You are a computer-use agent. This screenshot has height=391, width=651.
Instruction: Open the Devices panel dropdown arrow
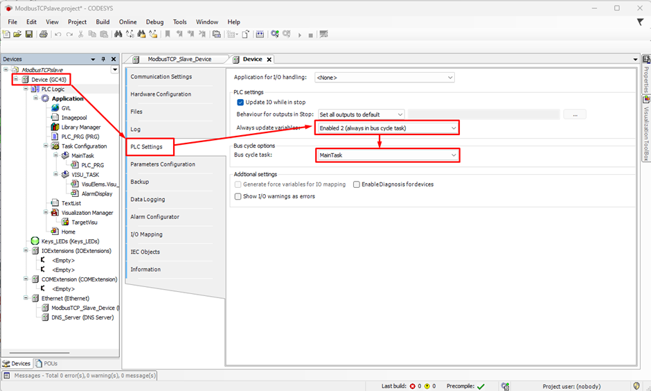93,60
